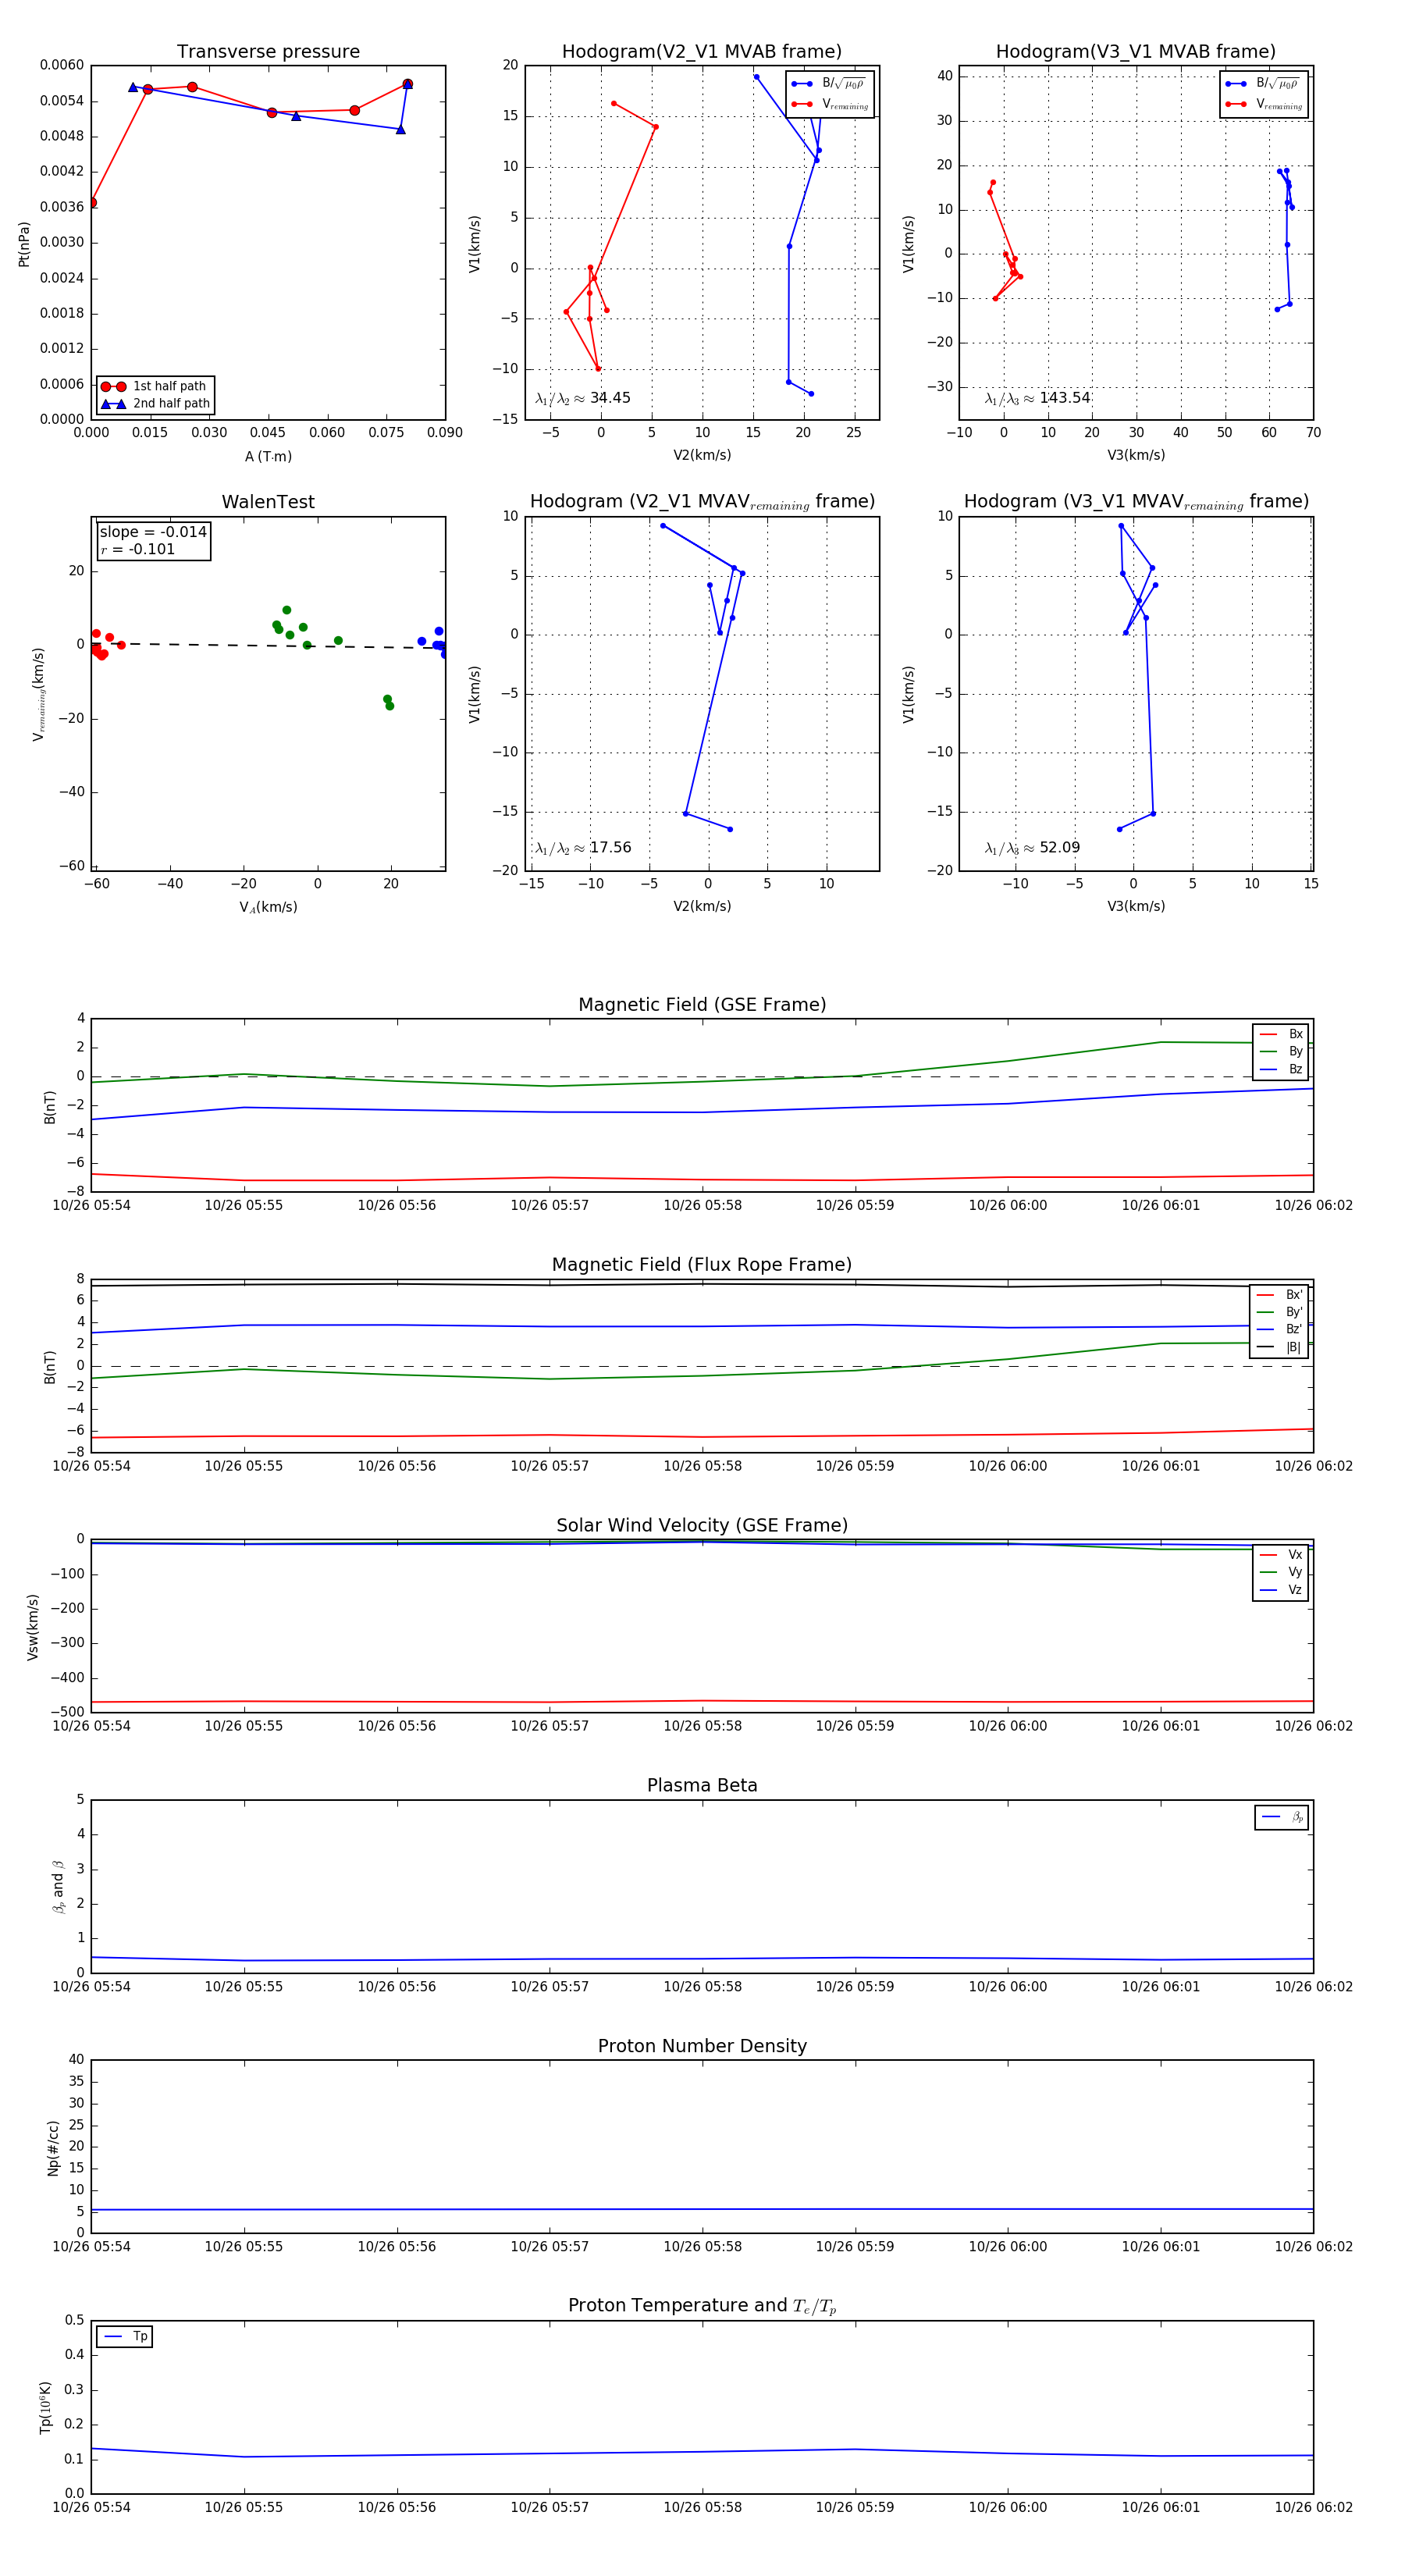Image resolution: width=1405 pixels, height=2576 pixels.
Task: Click the 10/26 05:54 tick under GSE Magnetic Field plot
Action: pyautogui.click(x=91, y=1205)
